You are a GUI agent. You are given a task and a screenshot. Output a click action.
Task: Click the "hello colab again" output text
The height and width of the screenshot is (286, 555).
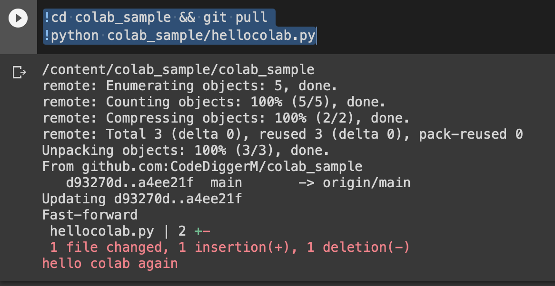(x=110, y=264)
